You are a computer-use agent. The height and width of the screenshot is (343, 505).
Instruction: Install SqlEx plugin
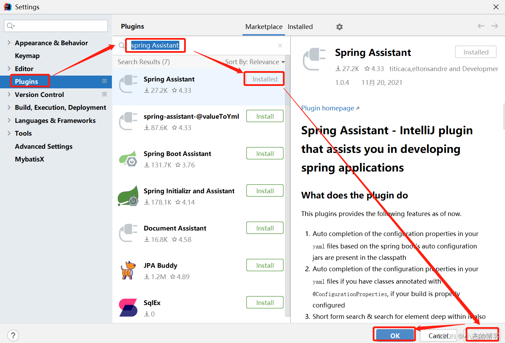265,303
